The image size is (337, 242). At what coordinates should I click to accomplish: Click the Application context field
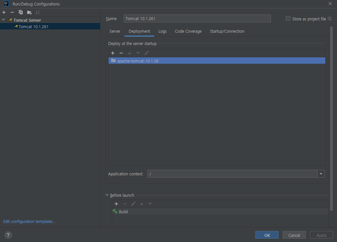232,174
